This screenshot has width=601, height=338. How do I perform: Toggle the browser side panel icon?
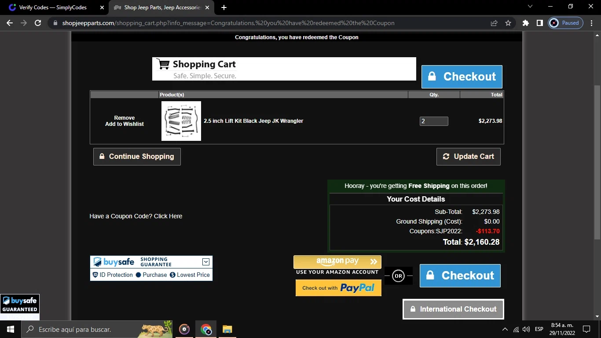tap(540, 23)
